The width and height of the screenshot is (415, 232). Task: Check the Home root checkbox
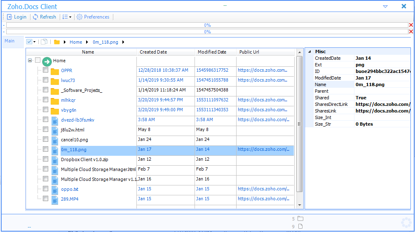click(38, 60)
